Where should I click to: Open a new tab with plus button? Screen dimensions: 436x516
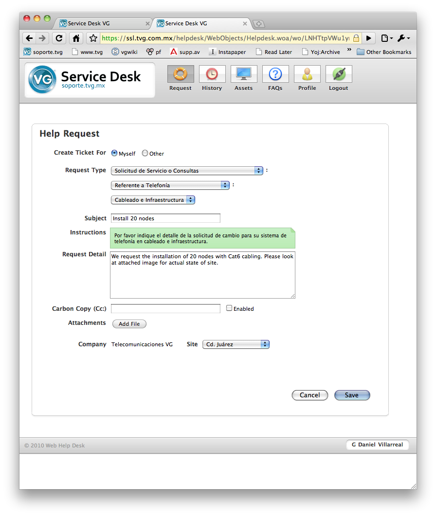coord(259,24)
